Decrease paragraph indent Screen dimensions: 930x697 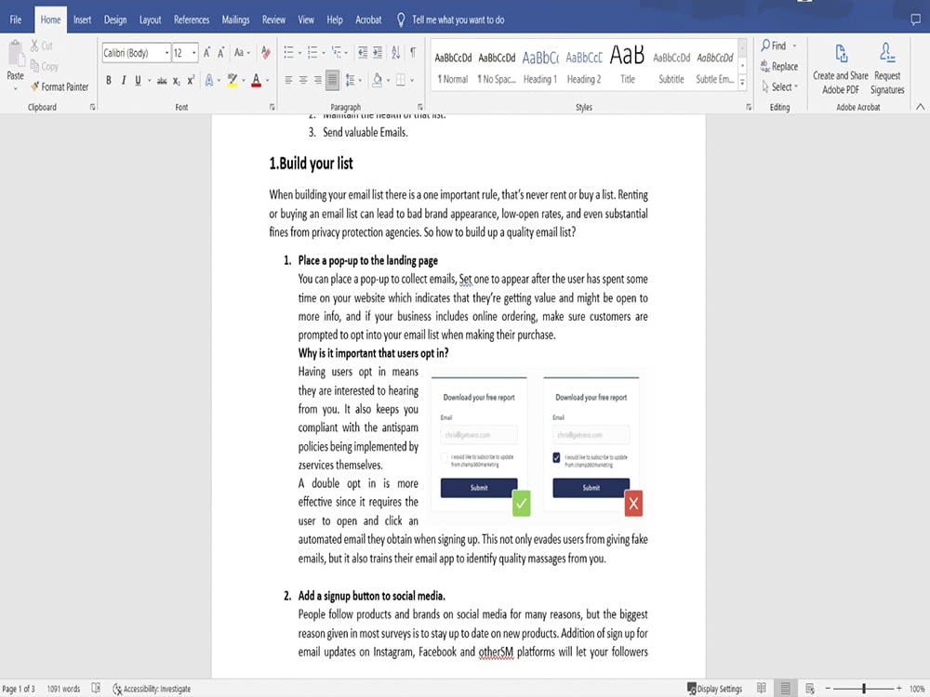[x=363, y=53]
